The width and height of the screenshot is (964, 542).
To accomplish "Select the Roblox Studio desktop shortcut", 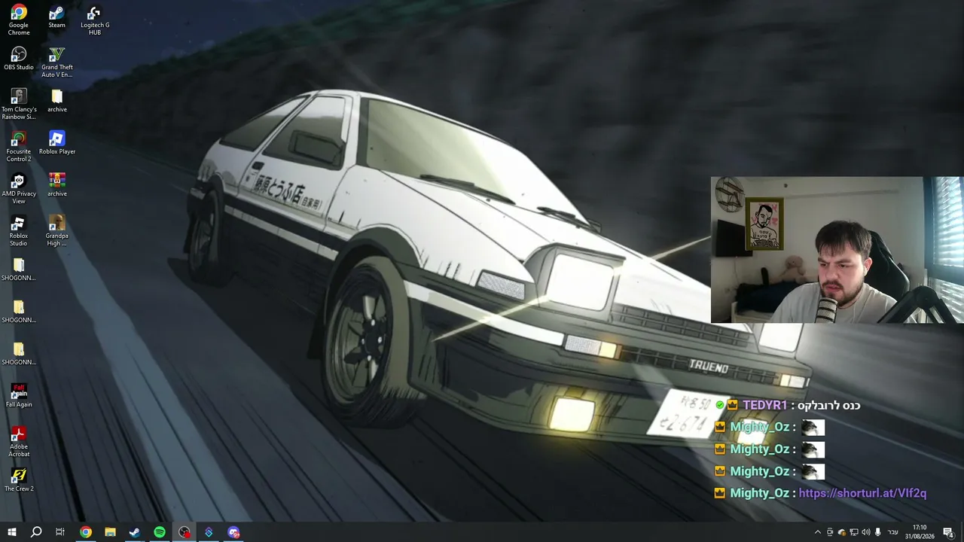I will point(19,231).
